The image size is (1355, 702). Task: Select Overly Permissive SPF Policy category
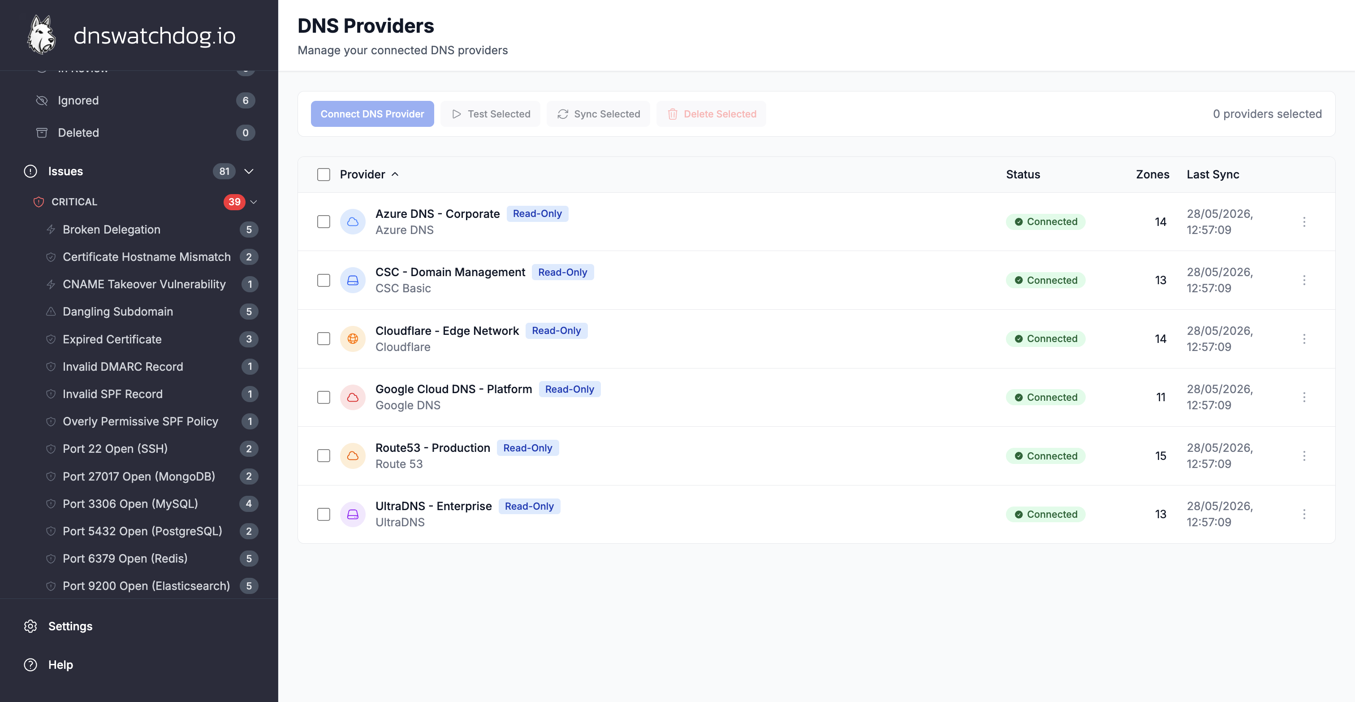[x=151, y=421]
